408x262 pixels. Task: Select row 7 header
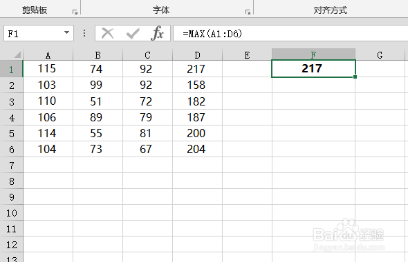(x=12, y=165)
